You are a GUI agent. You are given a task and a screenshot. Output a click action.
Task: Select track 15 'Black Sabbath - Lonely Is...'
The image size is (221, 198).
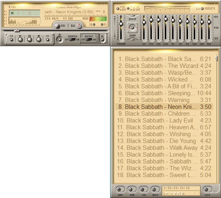tap(164, 155)
